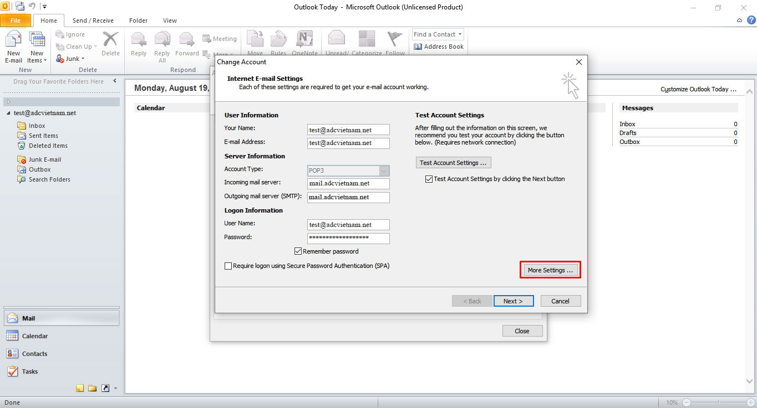Image resolution: width=757 pixels, height=408 pixels.
Task: Click the New E-mail ribbon icon
Action: coord(13,47)
